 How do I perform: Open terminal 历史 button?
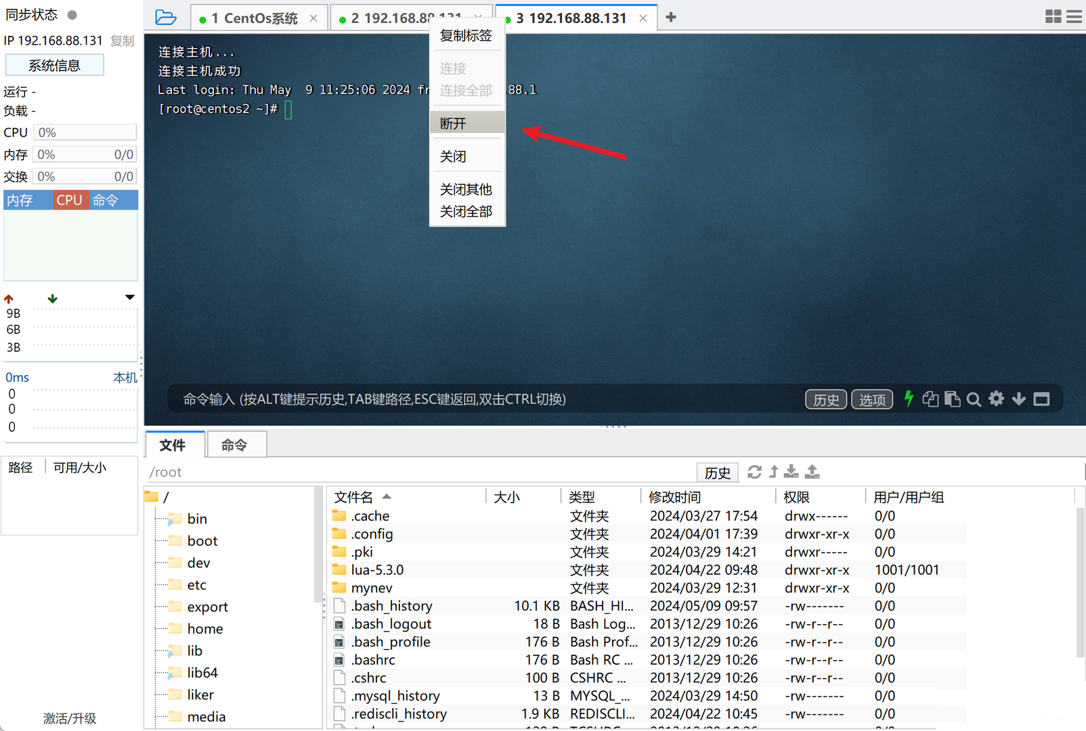[x=826, y=399]
